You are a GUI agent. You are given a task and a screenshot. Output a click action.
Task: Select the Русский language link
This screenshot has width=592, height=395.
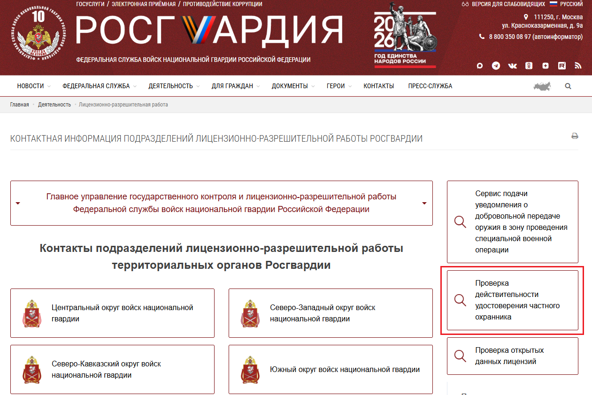(x=572, y=4)
